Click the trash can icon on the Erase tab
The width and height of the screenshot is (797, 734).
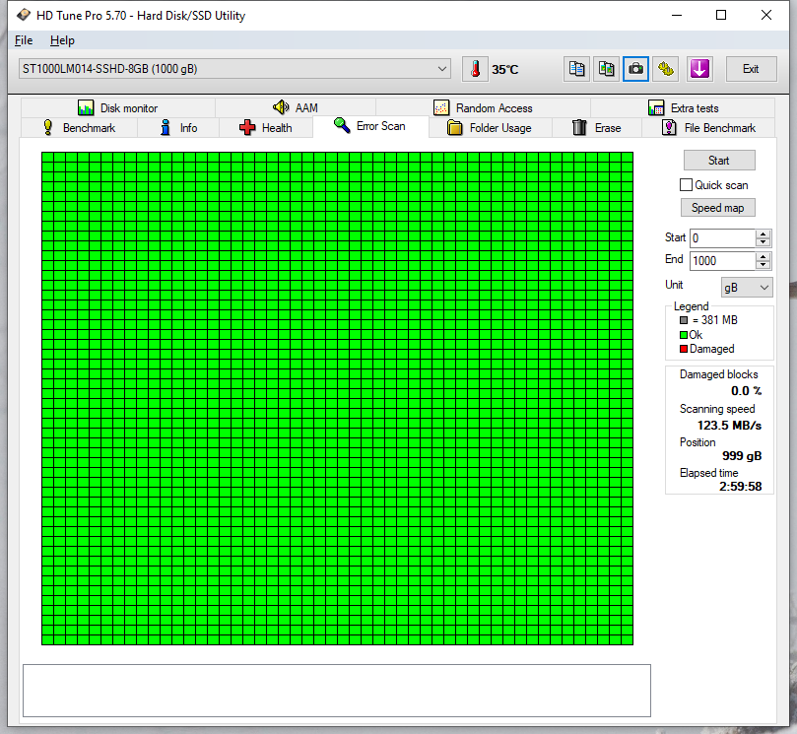coord(578,127)
